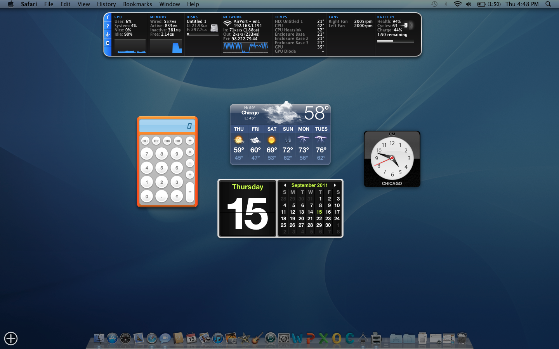Open the printer icon in the Dock
This screenshot has width=559, height=349.
coord(376,339)
